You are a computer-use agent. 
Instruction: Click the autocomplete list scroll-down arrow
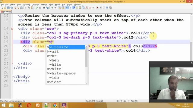tap(86, 83)
